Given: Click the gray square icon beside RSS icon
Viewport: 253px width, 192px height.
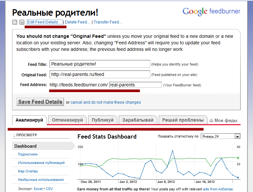Looking at the screenshot, I should coord(22,22).
